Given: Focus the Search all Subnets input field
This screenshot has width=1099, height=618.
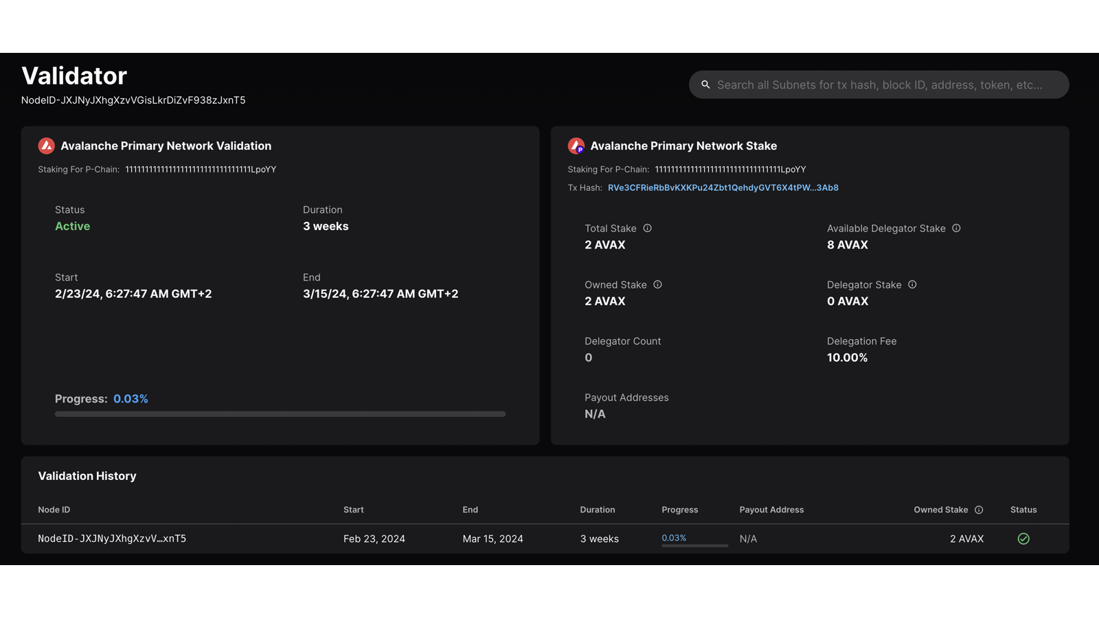Looking at the screenshot, I should click(x=879, y=84).
